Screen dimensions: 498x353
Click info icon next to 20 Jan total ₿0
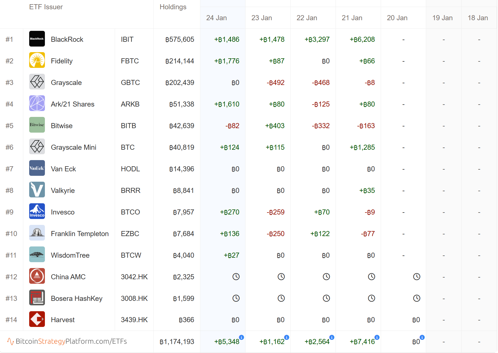point(422,337)
